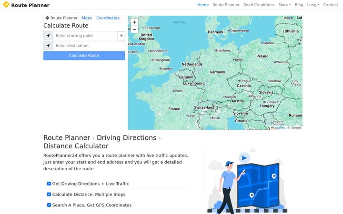Click the Belgium label on the map
The image size is (343, 214).
point(186,77)
